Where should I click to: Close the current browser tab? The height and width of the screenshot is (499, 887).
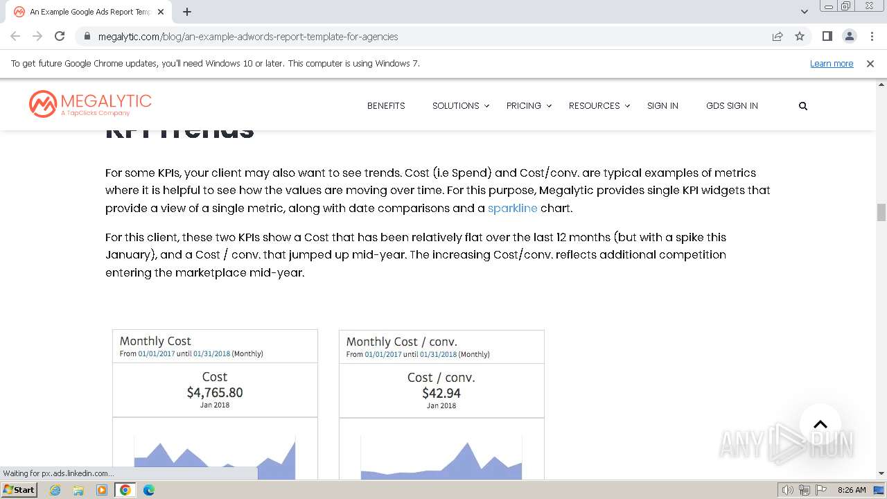coord(161,12)
